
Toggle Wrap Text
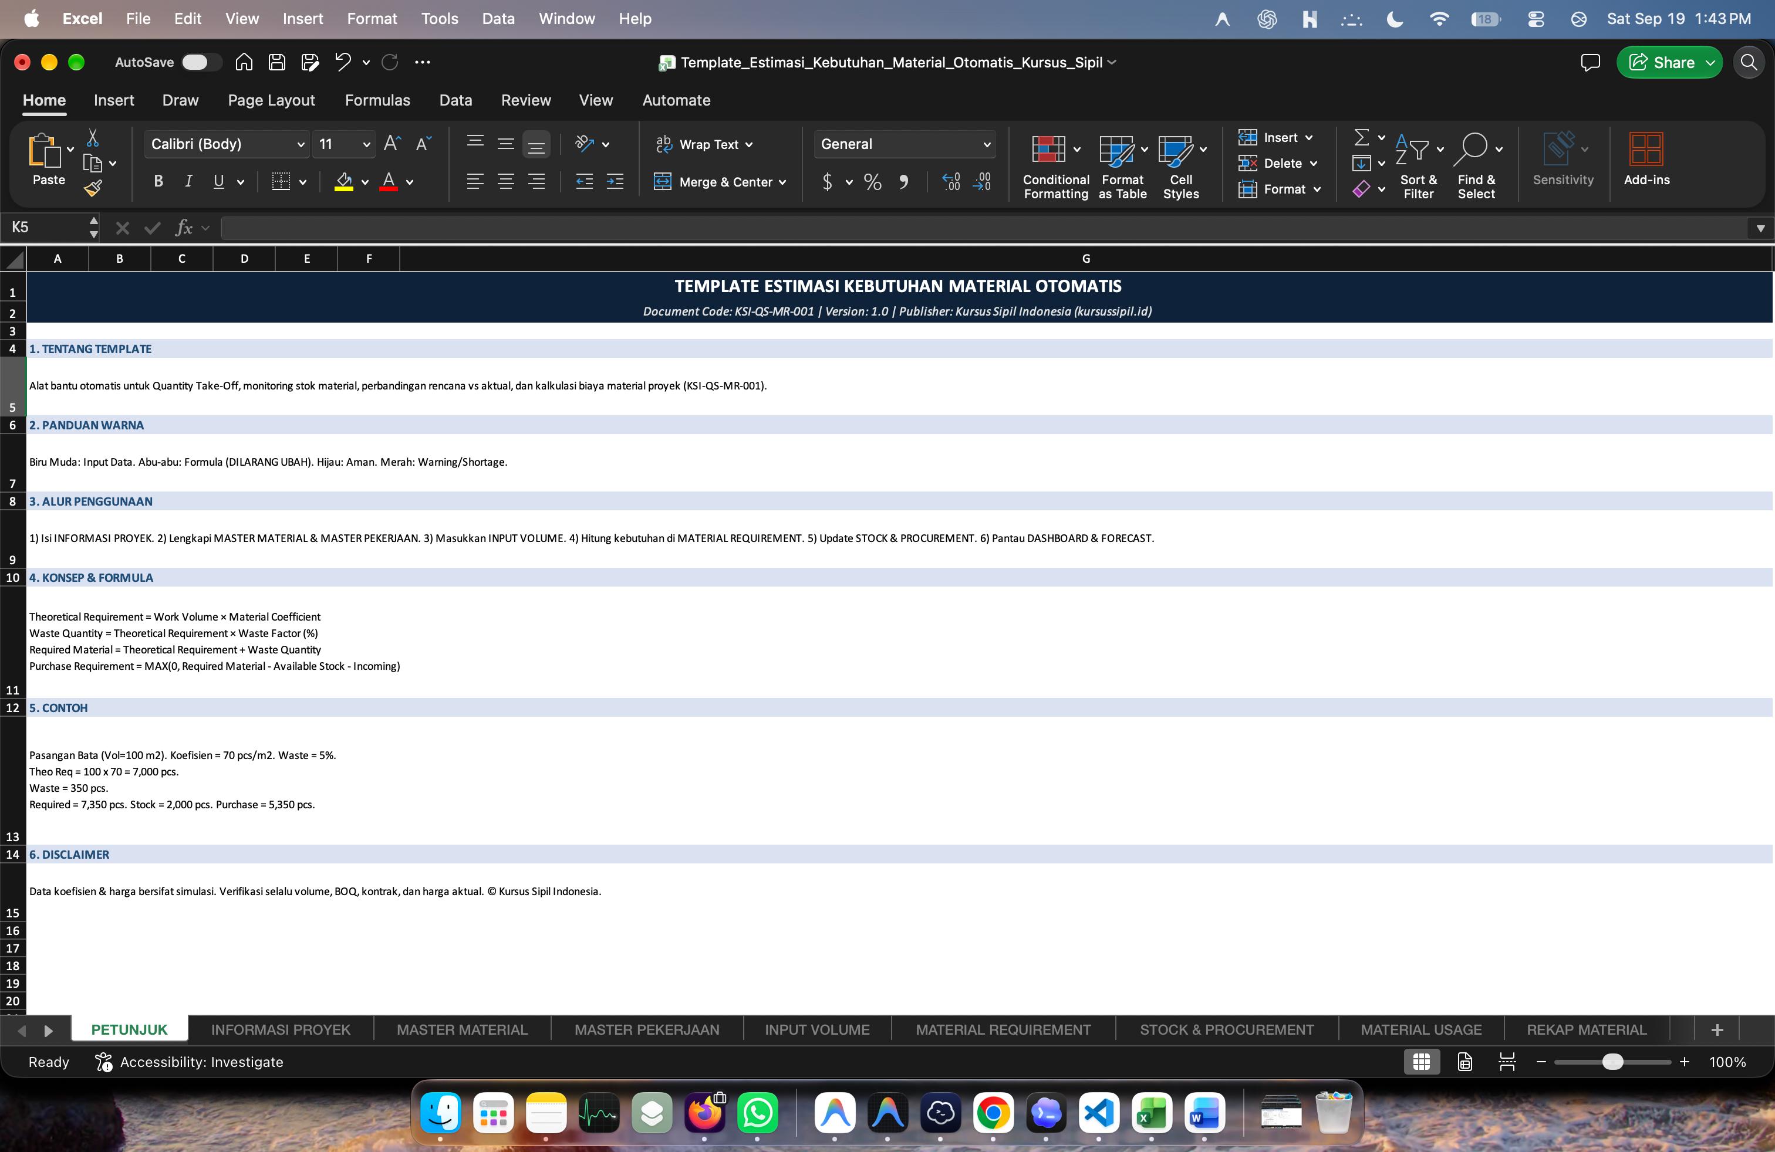pos(704,144)
